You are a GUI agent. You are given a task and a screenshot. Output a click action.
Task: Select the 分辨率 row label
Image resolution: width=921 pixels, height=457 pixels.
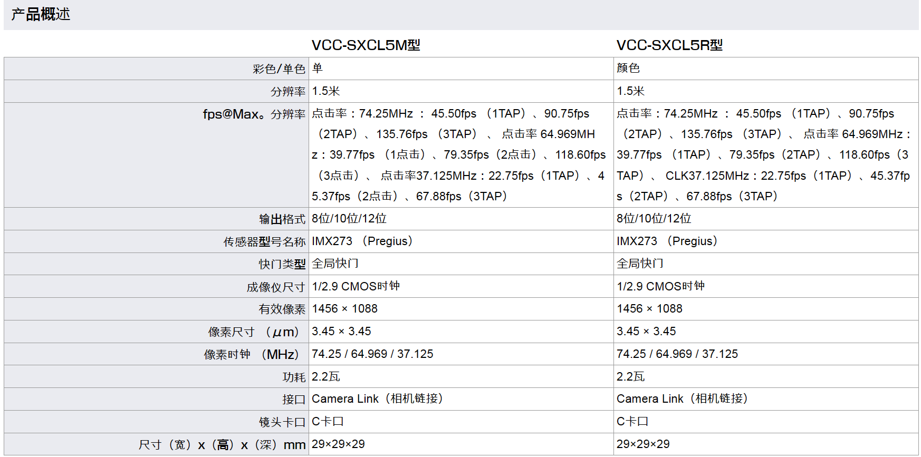tap(288, 92)
